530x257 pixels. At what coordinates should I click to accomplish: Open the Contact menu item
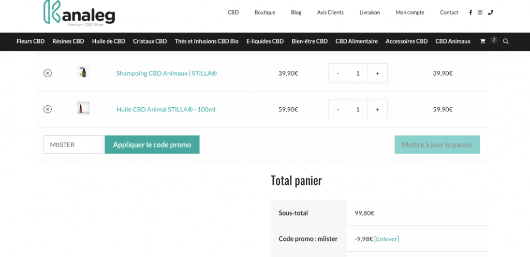coord(449,12)
